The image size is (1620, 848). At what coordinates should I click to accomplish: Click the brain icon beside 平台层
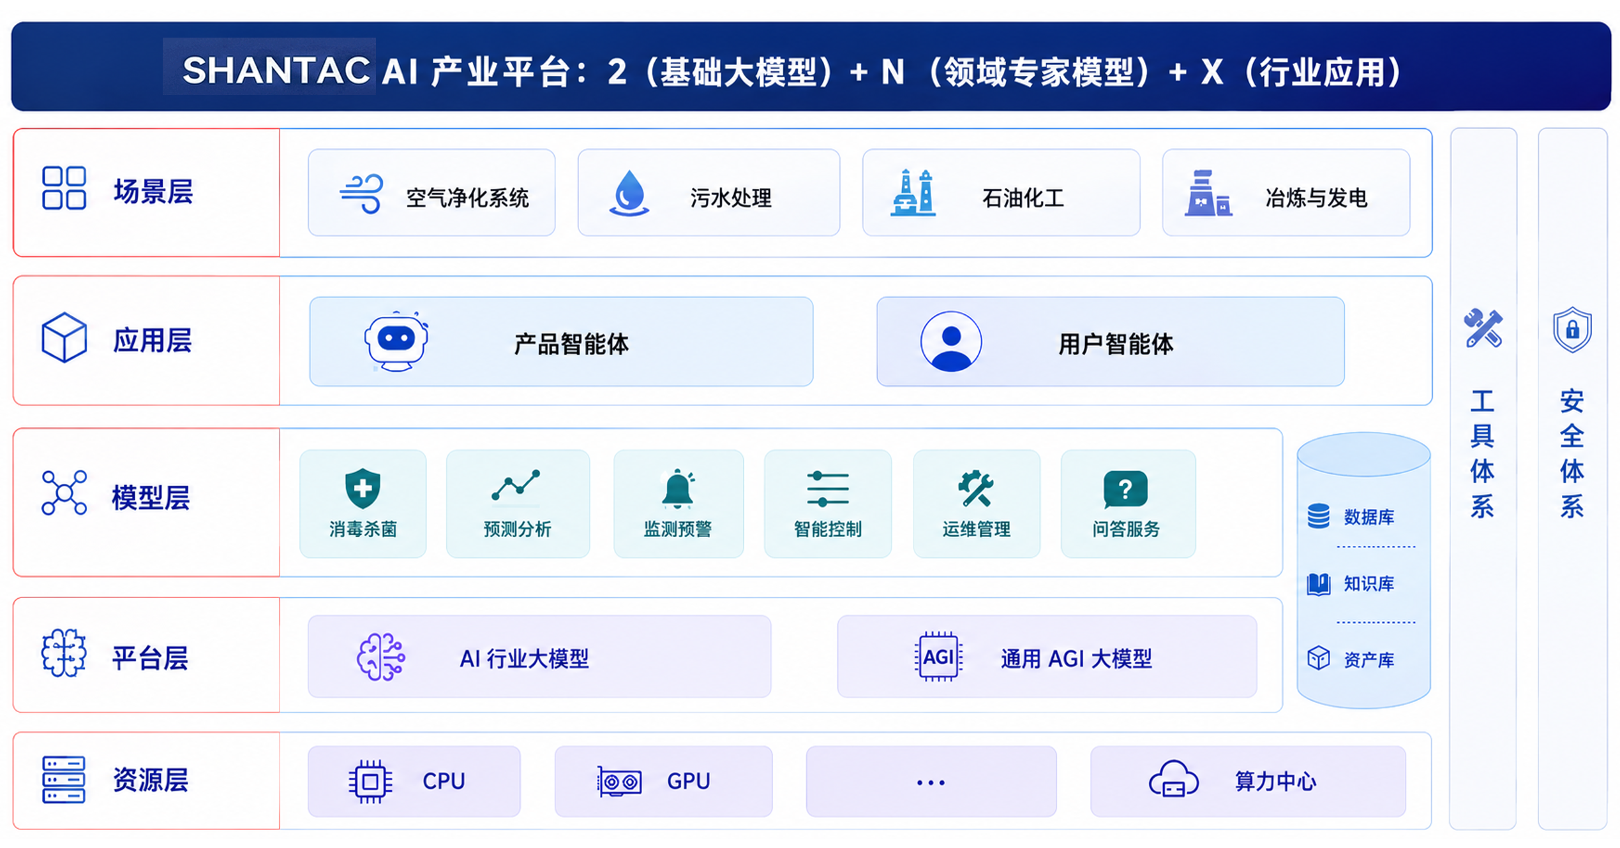[64, 652]
